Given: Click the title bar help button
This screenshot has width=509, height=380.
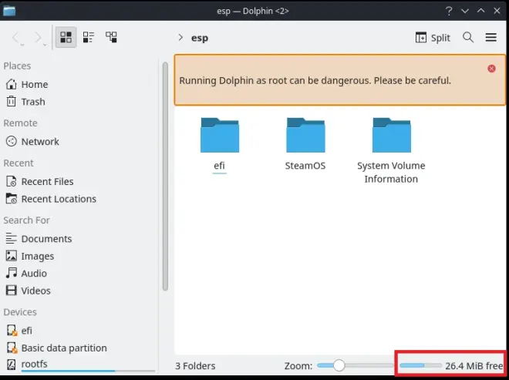Looking at the screenshot, I should click(x=449, y=11).
